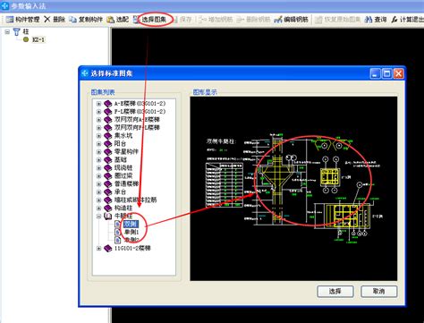This screenshot has width=424, height=323.
Task: Click the 计算退出 toolbar icon
Action: [394, 20]
